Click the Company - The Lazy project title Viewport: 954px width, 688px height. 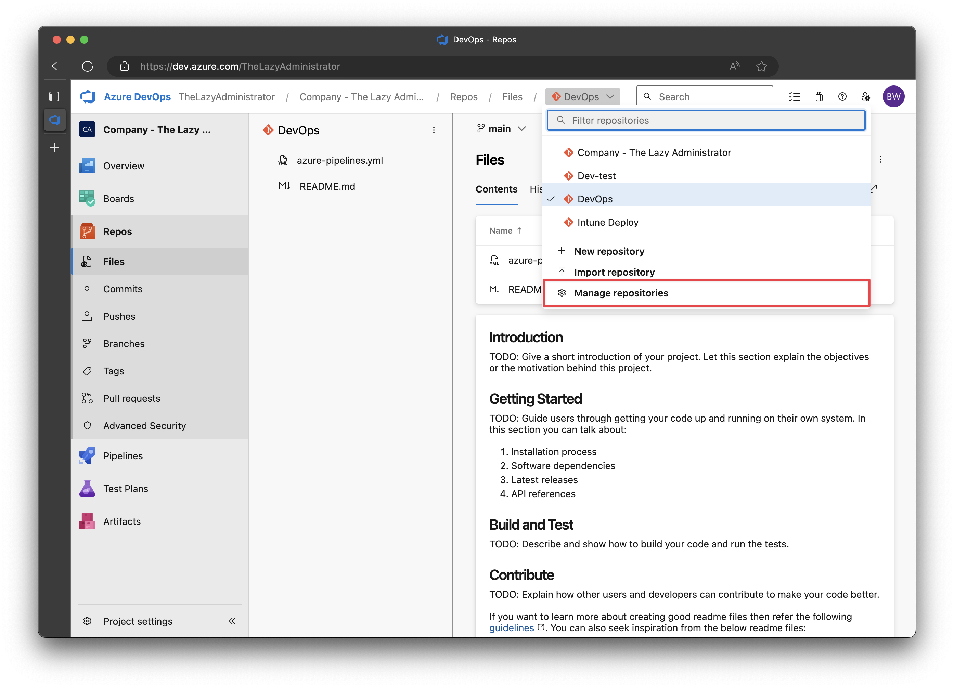tap(157, 130)
